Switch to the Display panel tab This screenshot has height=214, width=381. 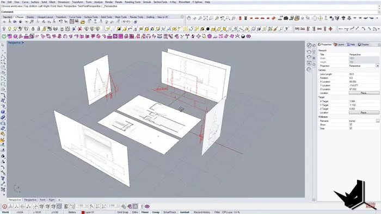364,45
